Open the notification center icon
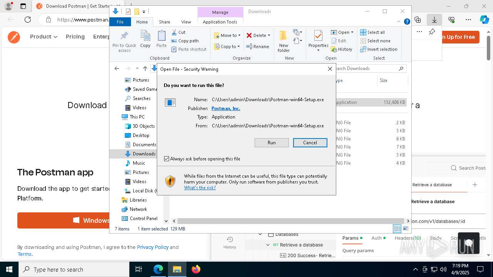Screen dimensions: 493x277 click(x=480, y=269)
